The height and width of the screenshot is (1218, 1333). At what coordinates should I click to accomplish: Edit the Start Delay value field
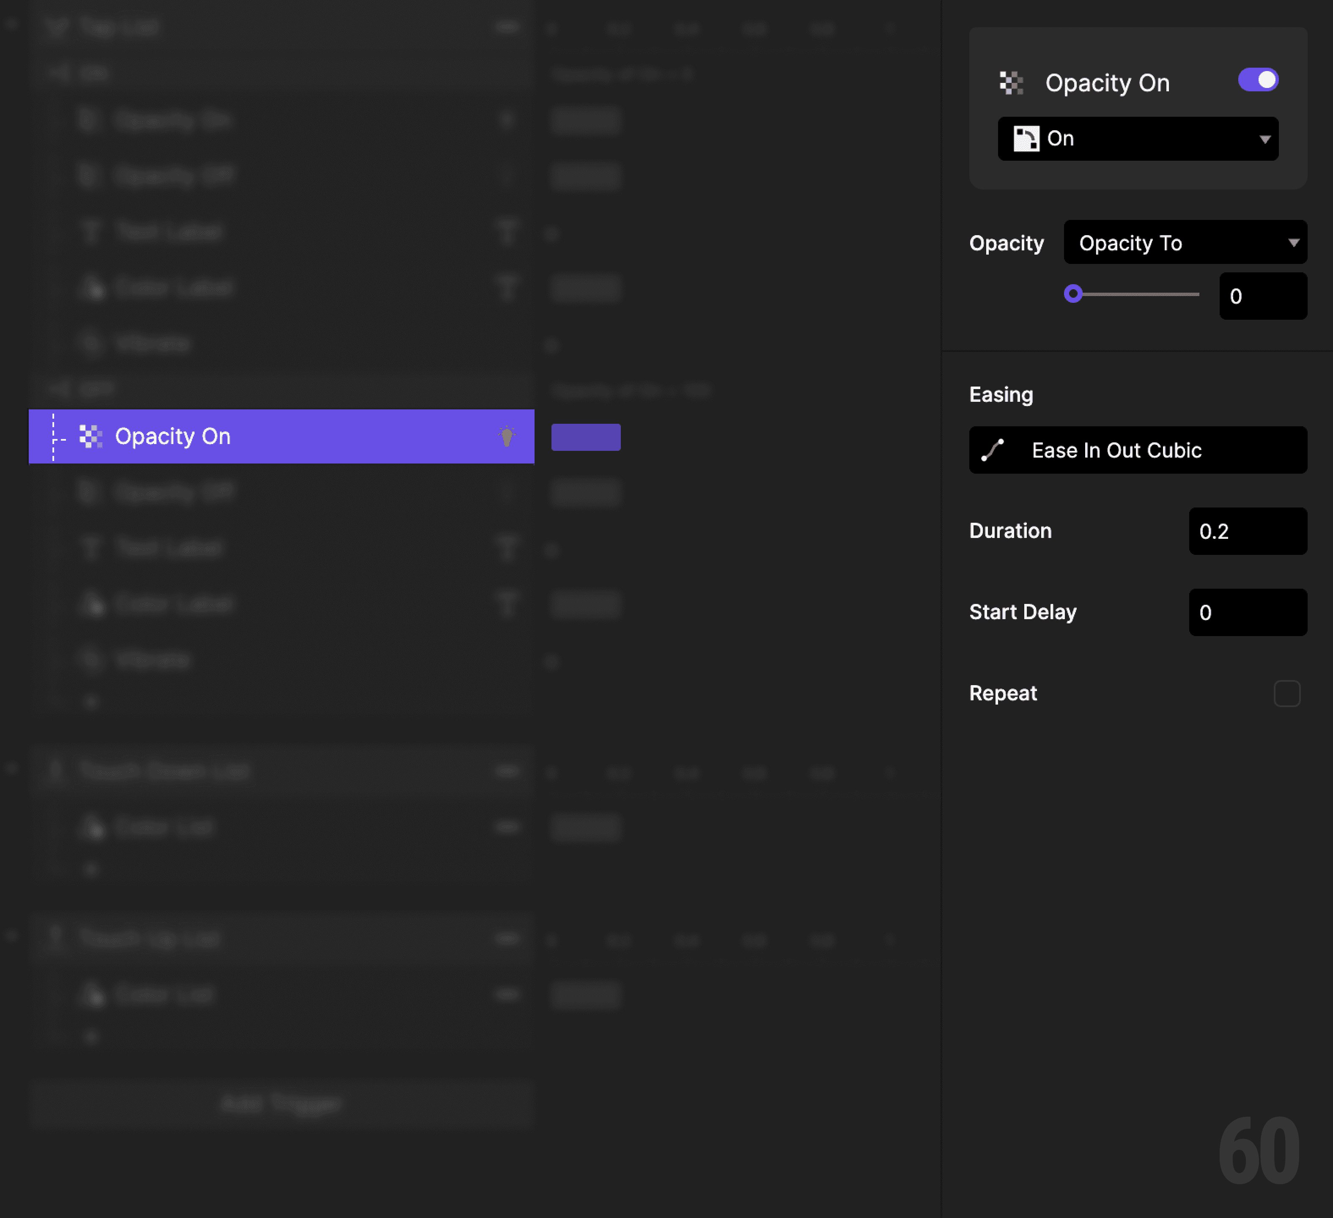pyautogui.click(x=1247, y=612)
